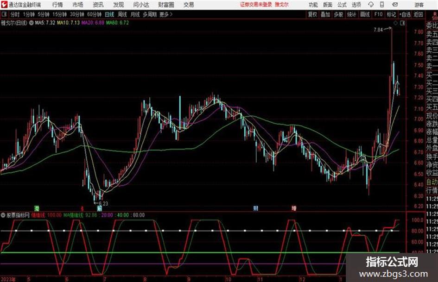Add stock via +自选 button
438x282 pixels.
pos(405,14)
